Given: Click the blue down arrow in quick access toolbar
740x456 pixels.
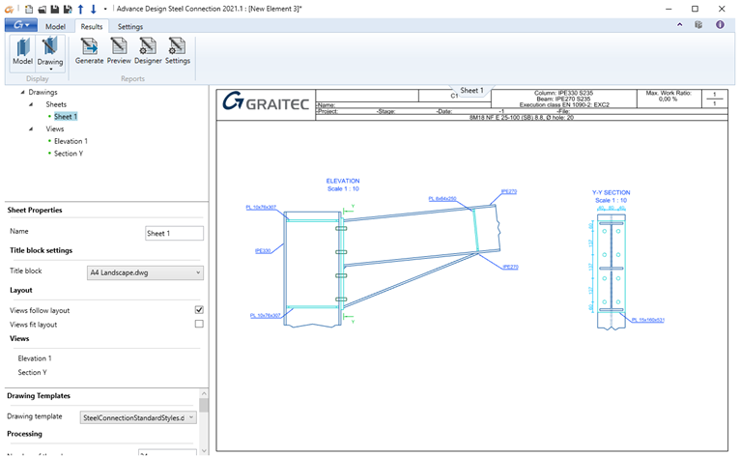Looking at the screenshot, I should 92,9.
